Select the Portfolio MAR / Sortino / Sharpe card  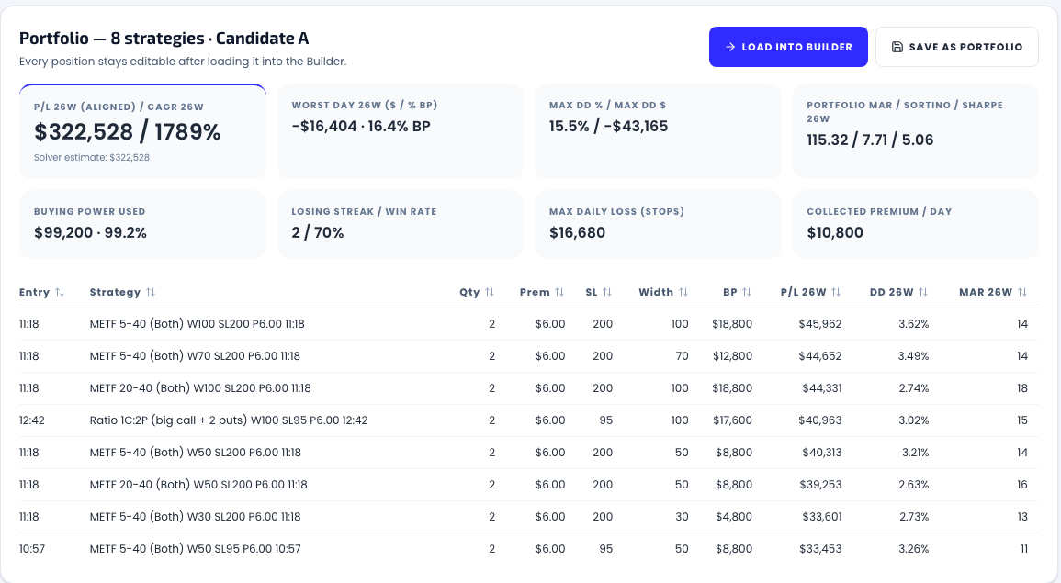tap(916, 131)
